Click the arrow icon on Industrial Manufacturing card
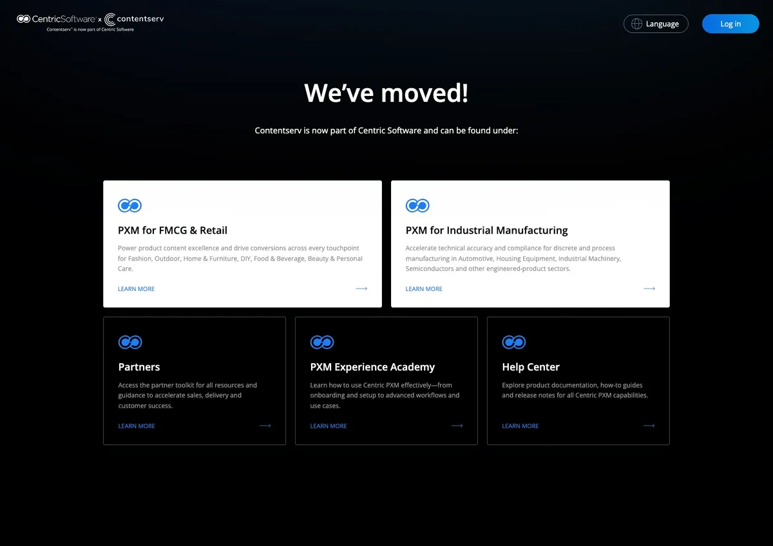Screen dimensions: 773x546 coord(649,288)
